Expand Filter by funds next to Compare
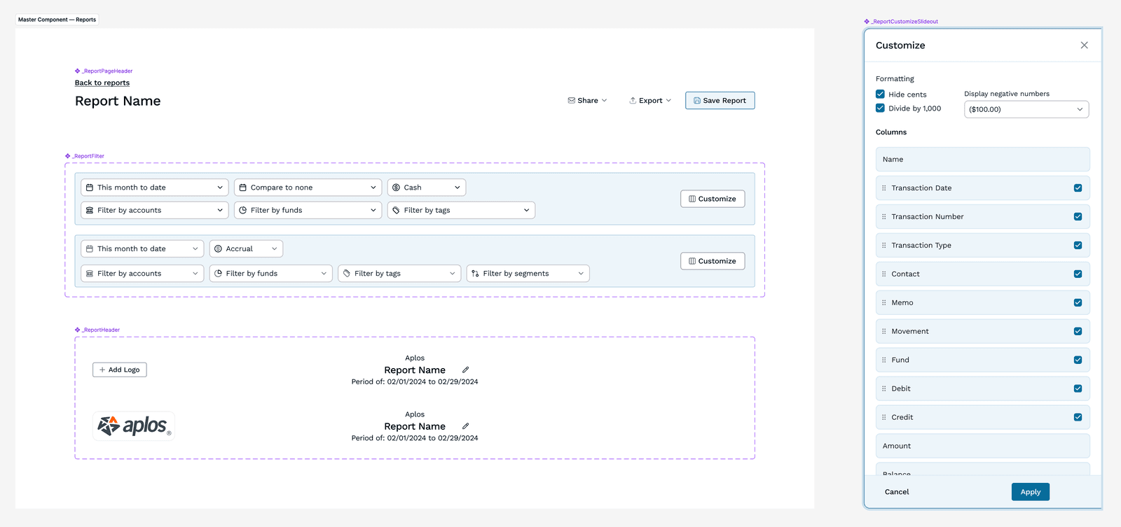 (x=308, y=211)
